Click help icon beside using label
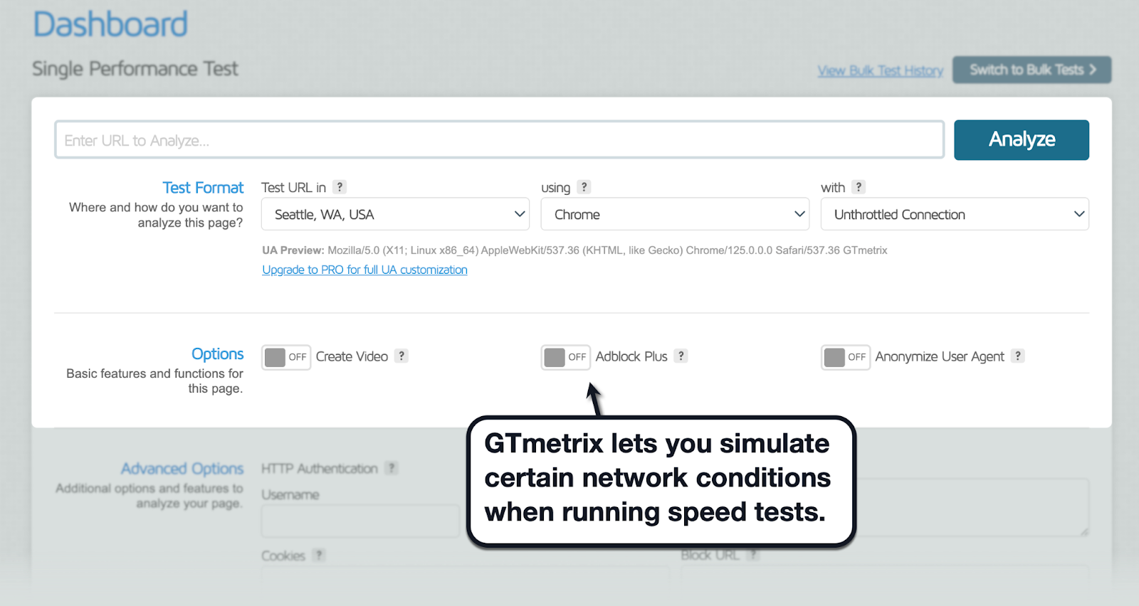 coord(584,187)
